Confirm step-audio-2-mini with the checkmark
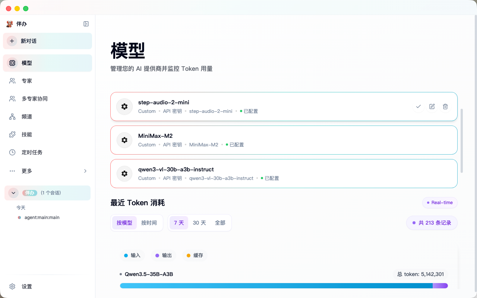477x298 pixels. pyautogui.click(x=418, y=107)
